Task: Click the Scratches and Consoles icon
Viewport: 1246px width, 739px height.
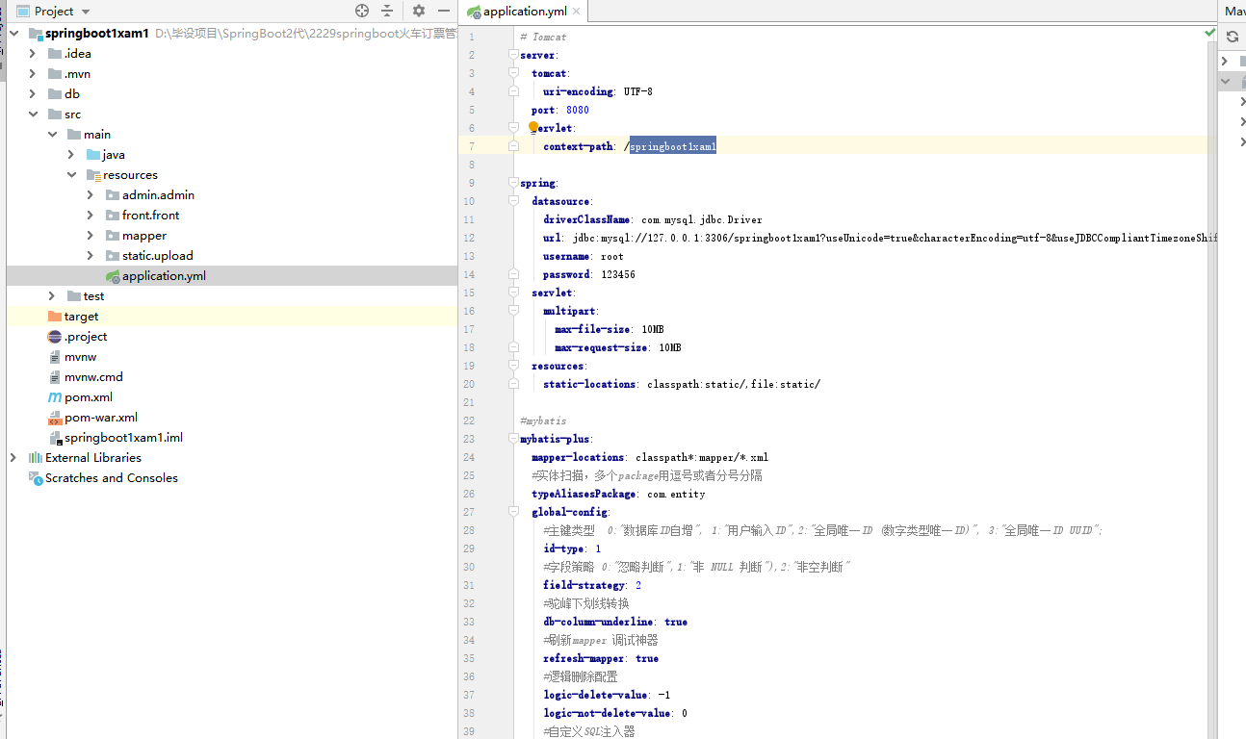Action: (36, 478)
